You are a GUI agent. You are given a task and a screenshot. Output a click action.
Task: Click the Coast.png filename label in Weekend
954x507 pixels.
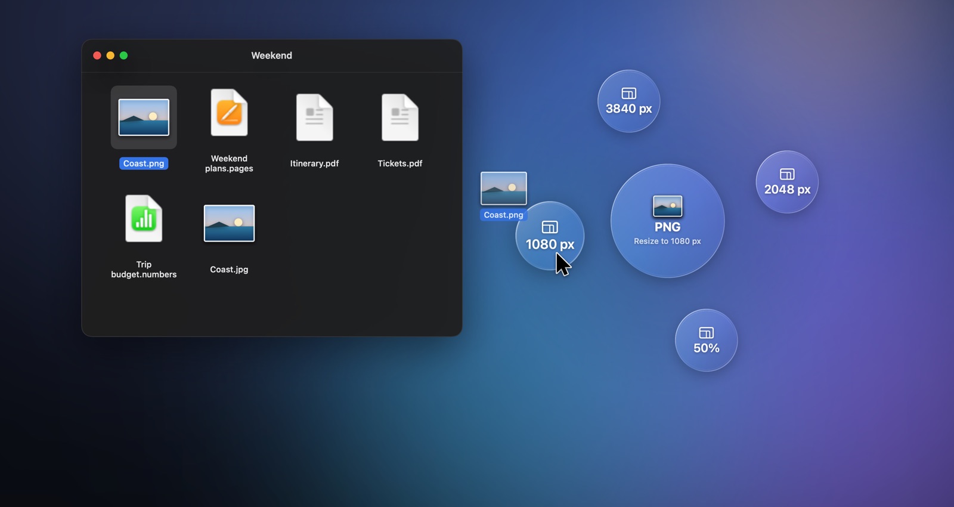coord(144,163)
